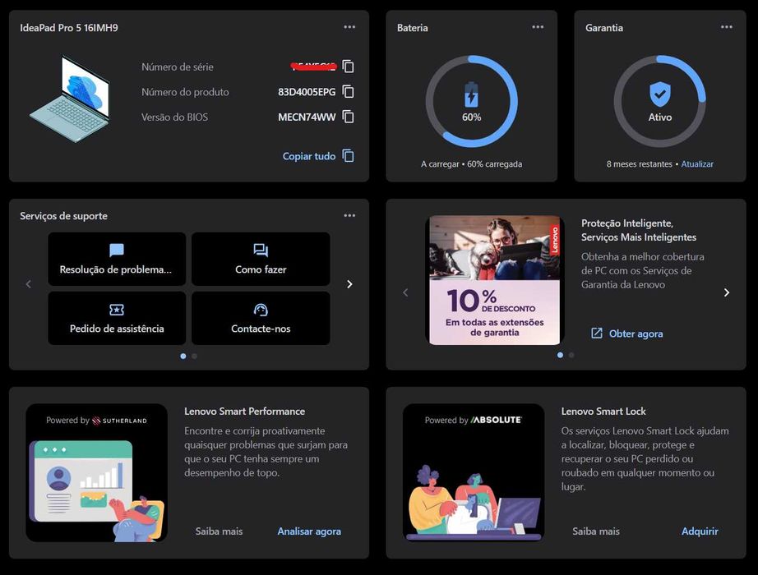Click the Copiar tudo link text
The width and height of the screenshot is (758, 575).
[x=309, y=156]
